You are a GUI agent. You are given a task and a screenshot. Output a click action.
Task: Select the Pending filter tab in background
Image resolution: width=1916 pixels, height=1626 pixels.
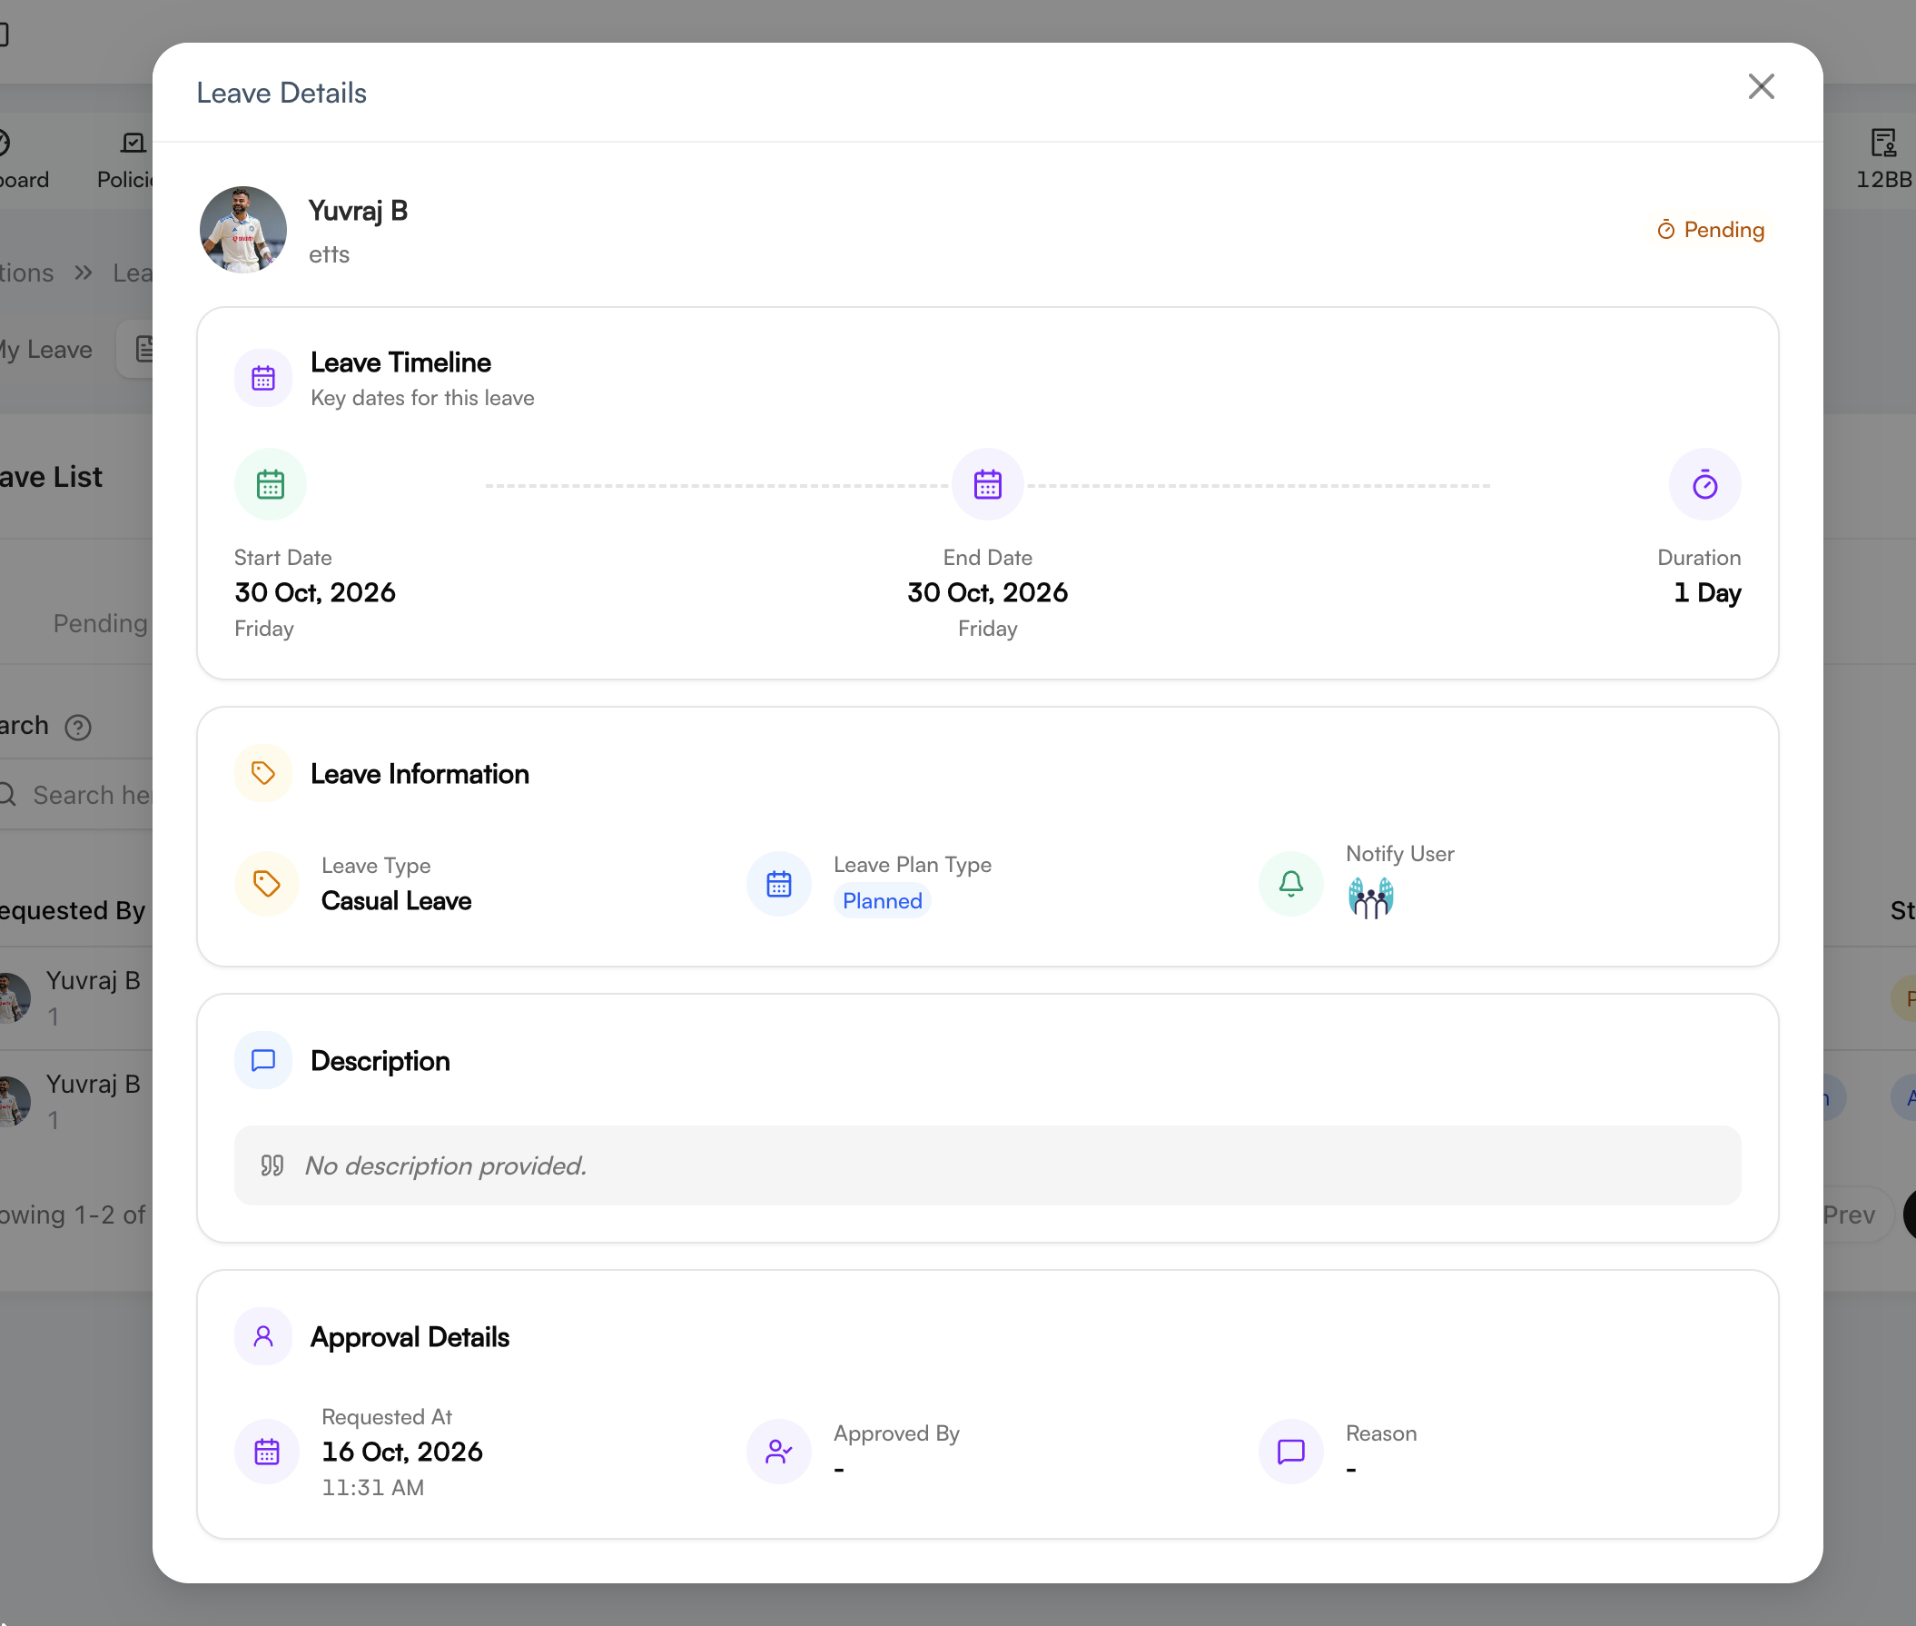coord(101,623)
